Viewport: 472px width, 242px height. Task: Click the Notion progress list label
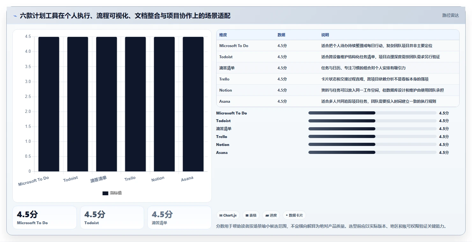pyautogui.click(x=223, y=144)
